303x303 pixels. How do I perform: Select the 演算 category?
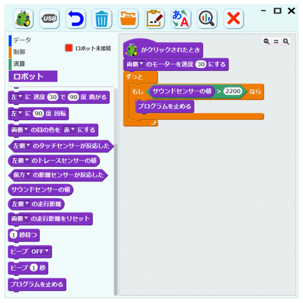click(19, 64)
